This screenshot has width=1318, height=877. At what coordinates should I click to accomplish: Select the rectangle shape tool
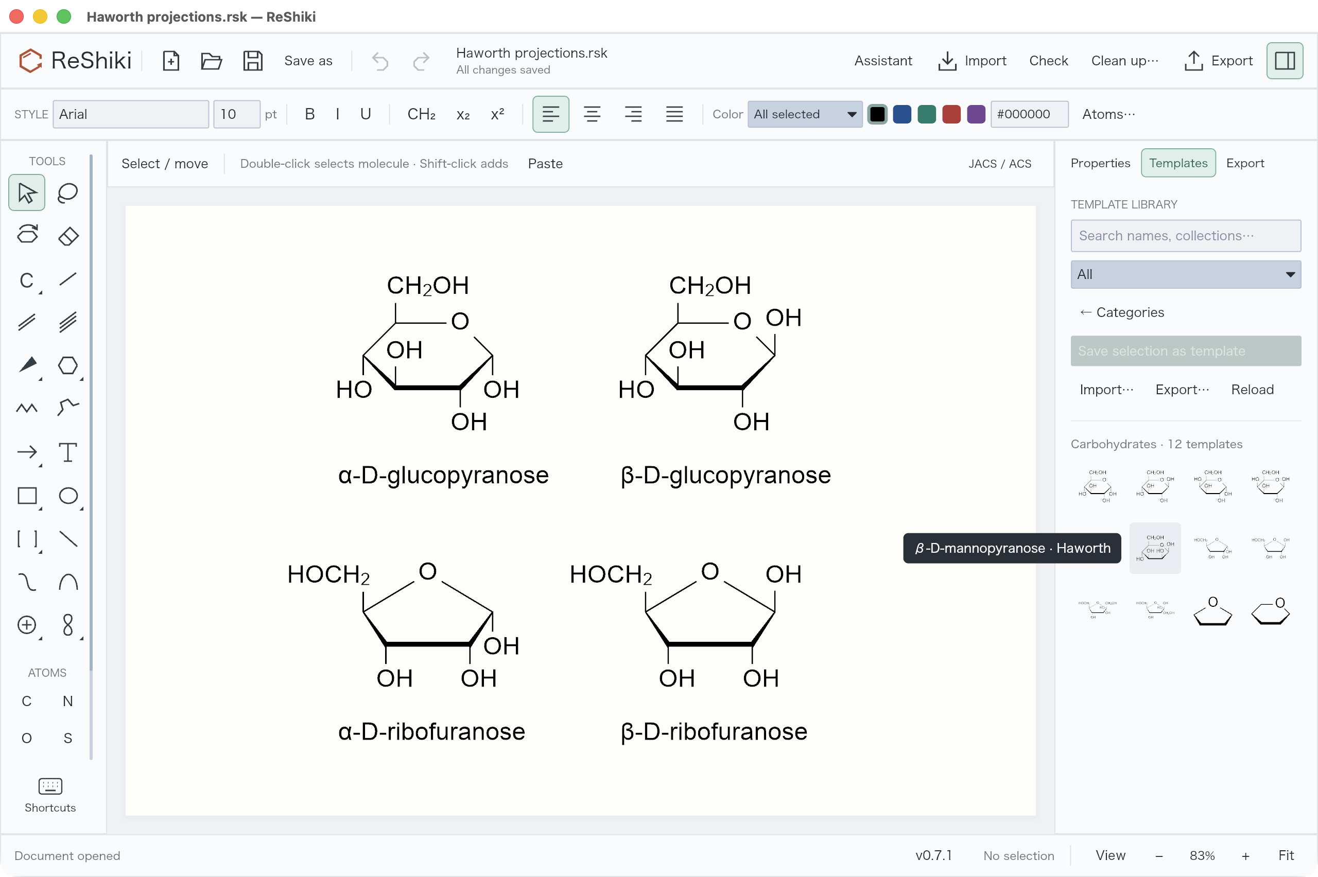pos(27,496)
